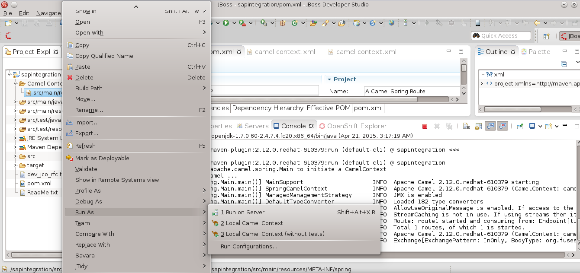Open the Run button dropdown arrow
This screenshot has width=580, height=273.
(234, 23)
